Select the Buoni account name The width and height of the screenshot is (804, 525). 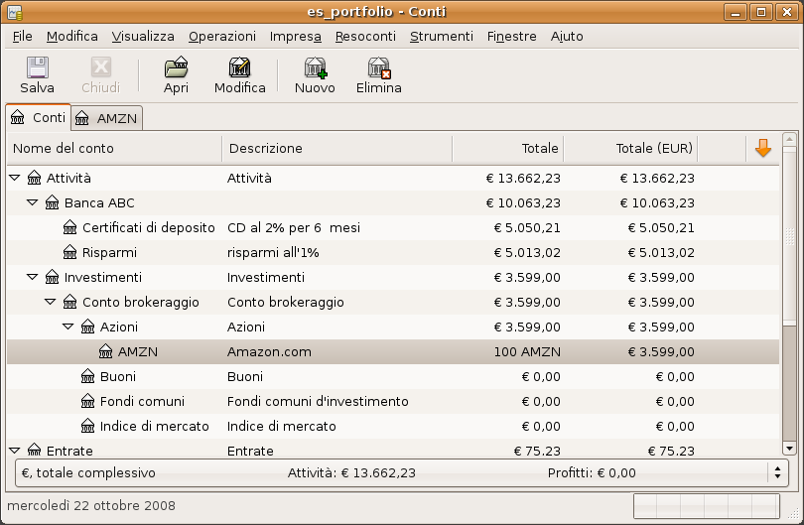click(118, 376)
